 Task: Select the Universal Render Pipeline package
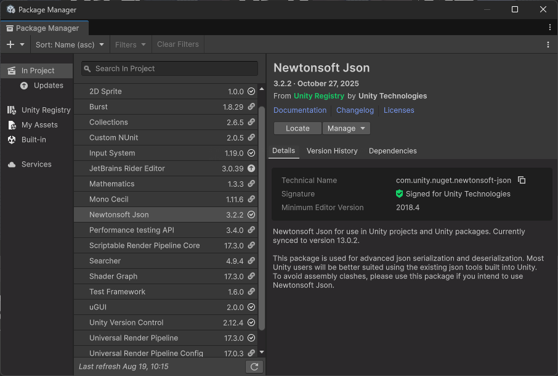(x=166, y=338)
